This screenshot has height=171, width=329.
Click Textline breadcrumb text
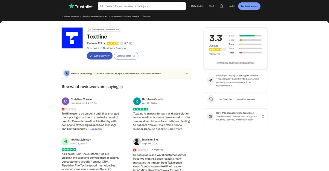click(x=147, y=16)
